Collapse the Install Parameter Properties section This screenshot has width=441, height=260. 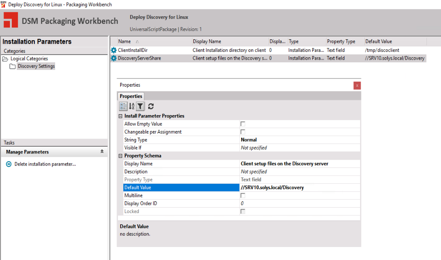point(120,116)
